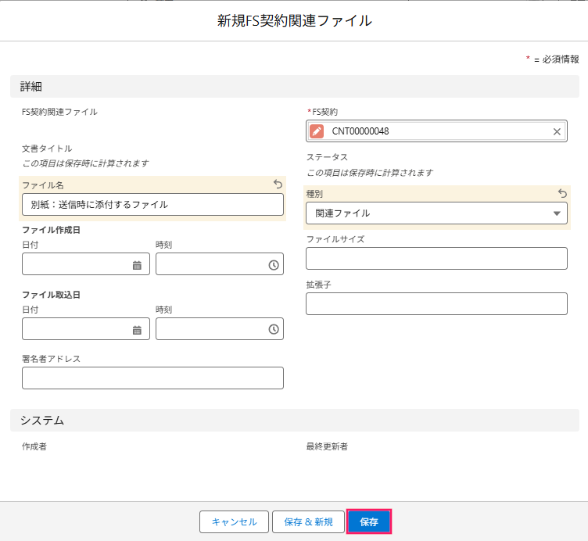Click the FS契約 record pencil icon
Screen dimensions: 588x541
pos(317,131)
